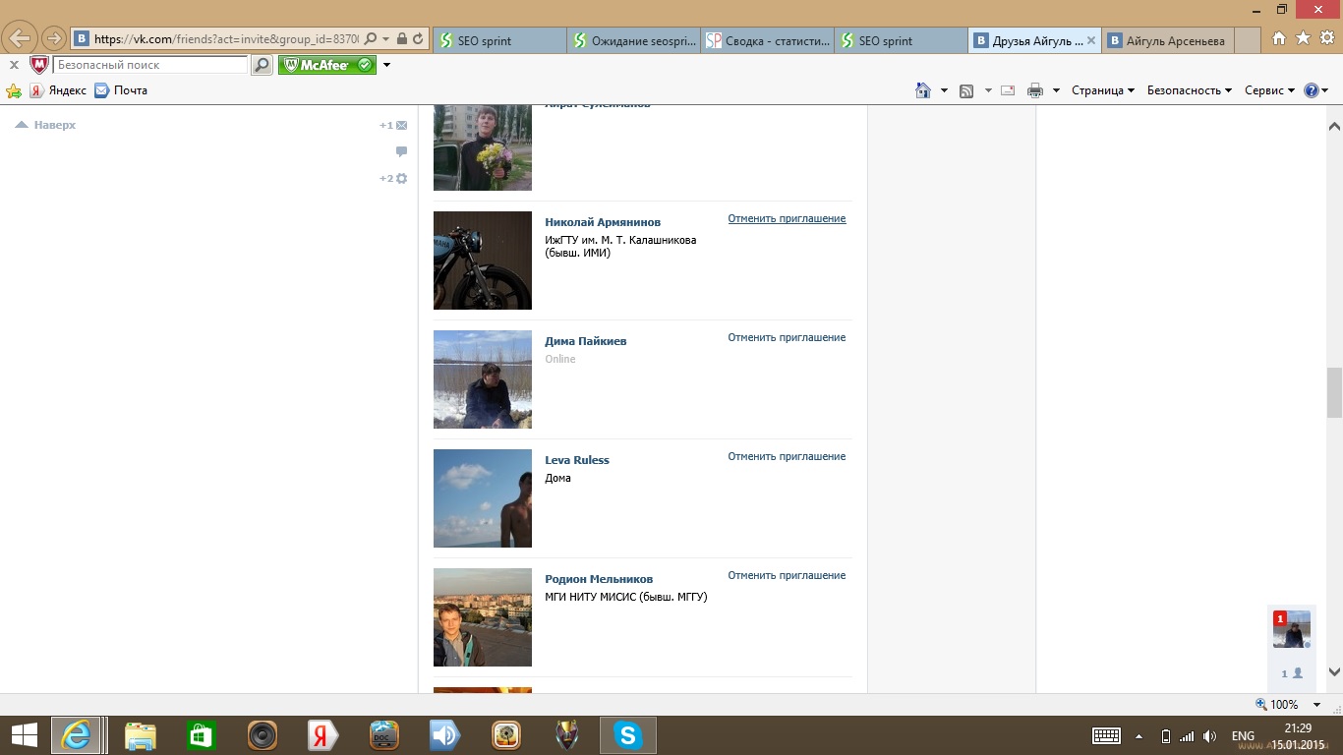This screenshot has width=1343, height=755.
Task: Cancel invitation for Дима Пайкиев
Action: (787, 337)
